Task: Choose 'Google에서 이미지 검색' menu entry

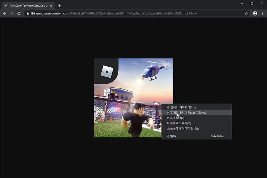Action: (197, 128)
